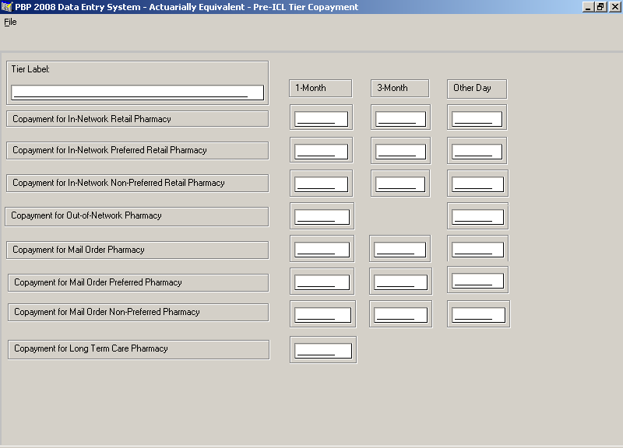
Task: Click 1-Month field for Out-of-Network Pharmacy
Action: click(322, 217)
